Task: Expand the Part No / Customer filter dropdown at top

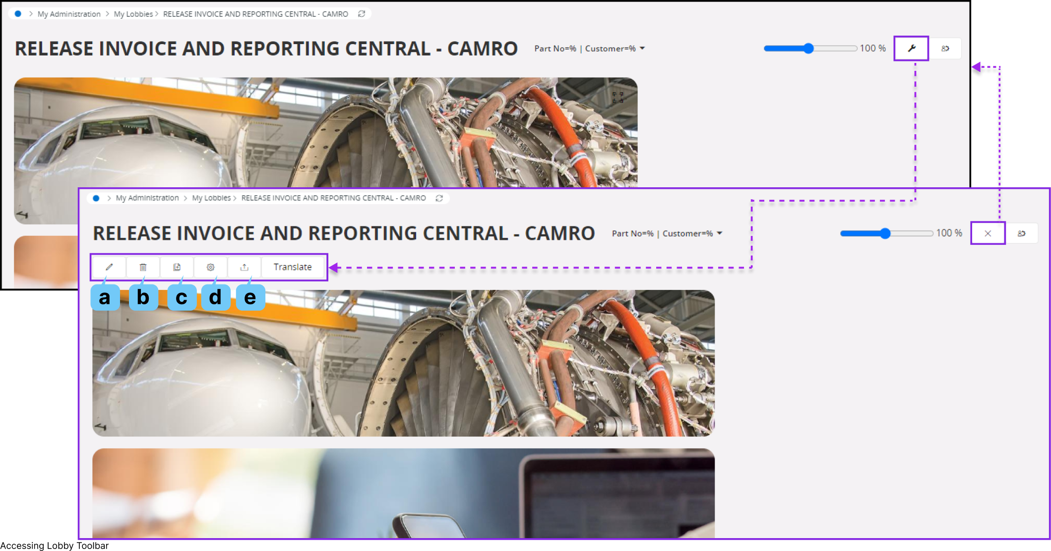Action: point(642,49)
